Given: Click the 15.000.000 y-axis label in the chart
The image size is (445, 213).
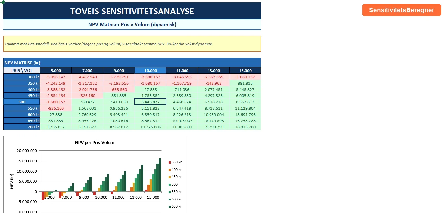Looking at the screenshot, I should click(27, 161).
